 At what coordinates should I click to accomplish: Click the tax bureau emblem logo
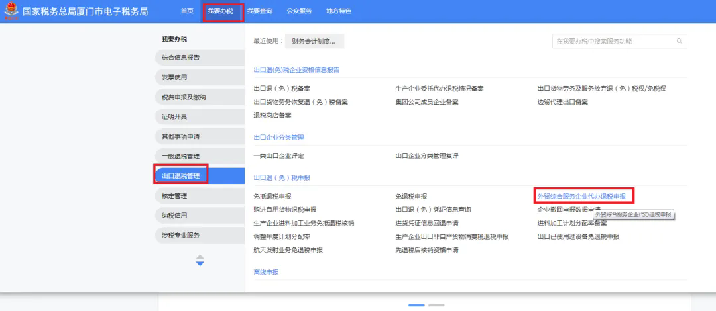click(x=11, y=11)
